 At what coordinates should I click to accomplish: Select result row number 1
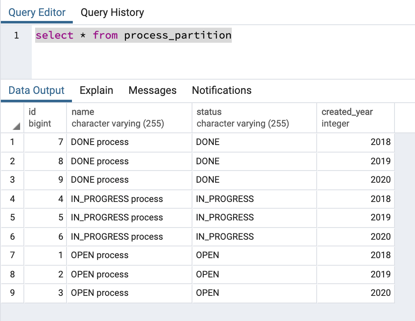[12, 142]
